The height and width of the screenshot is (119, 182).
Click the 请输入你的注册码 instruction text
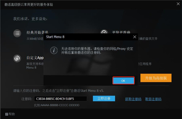59,91
